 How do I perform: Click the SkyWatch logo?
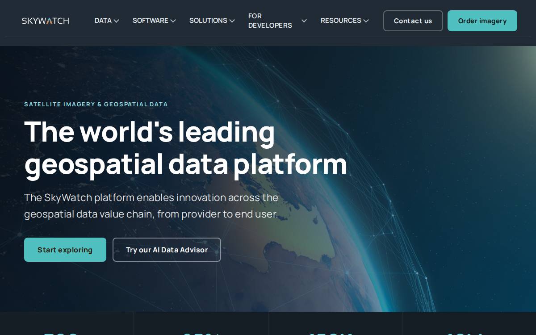click(46, 21)
